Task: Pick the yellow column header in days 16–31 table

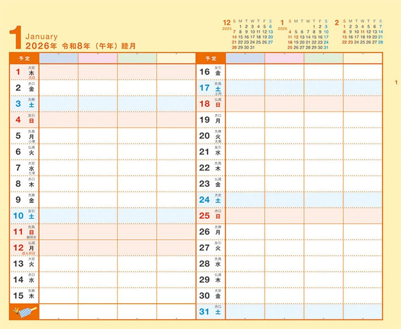Action: pyautogui.click(x=363, y=58)
